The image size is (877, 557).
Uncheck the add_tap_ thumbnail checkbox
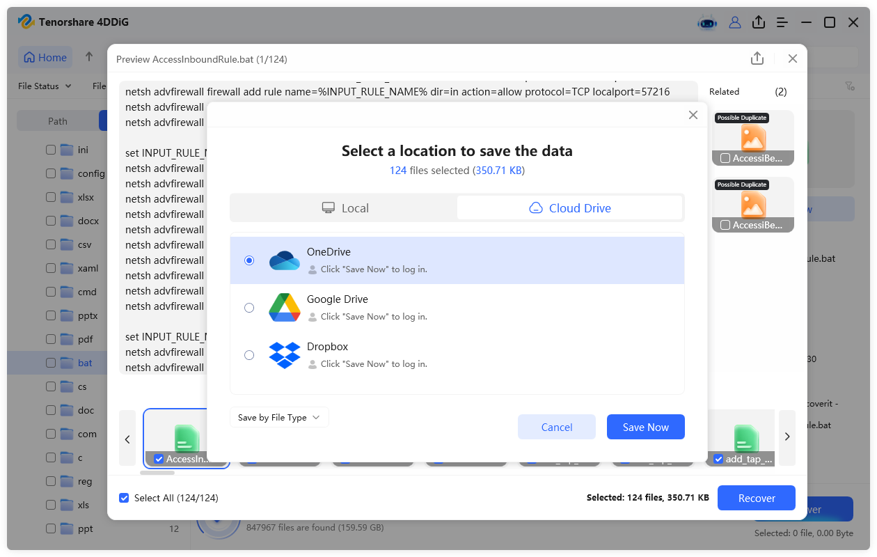coord(718,459)
